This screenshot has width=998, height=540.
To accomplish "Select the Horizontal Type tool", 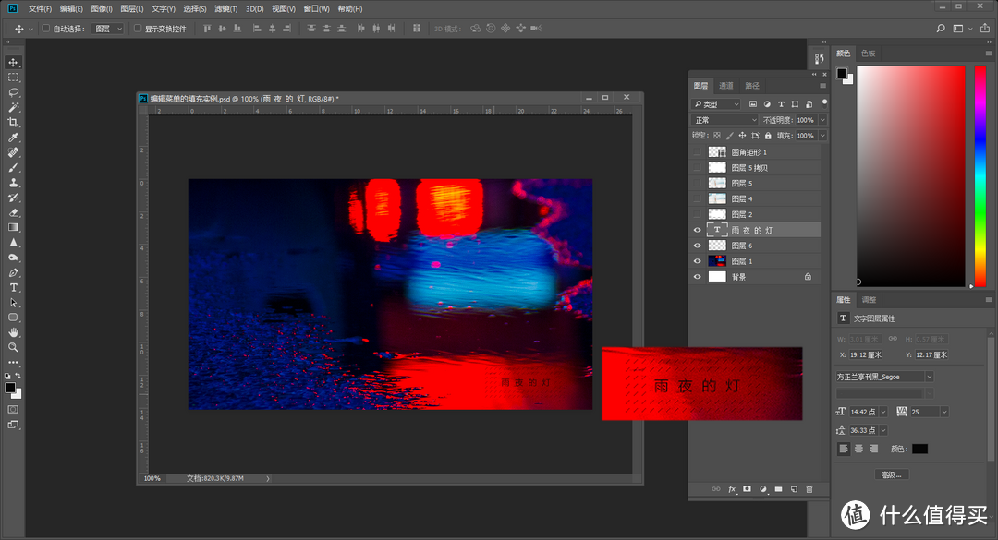I will [13, 286].
